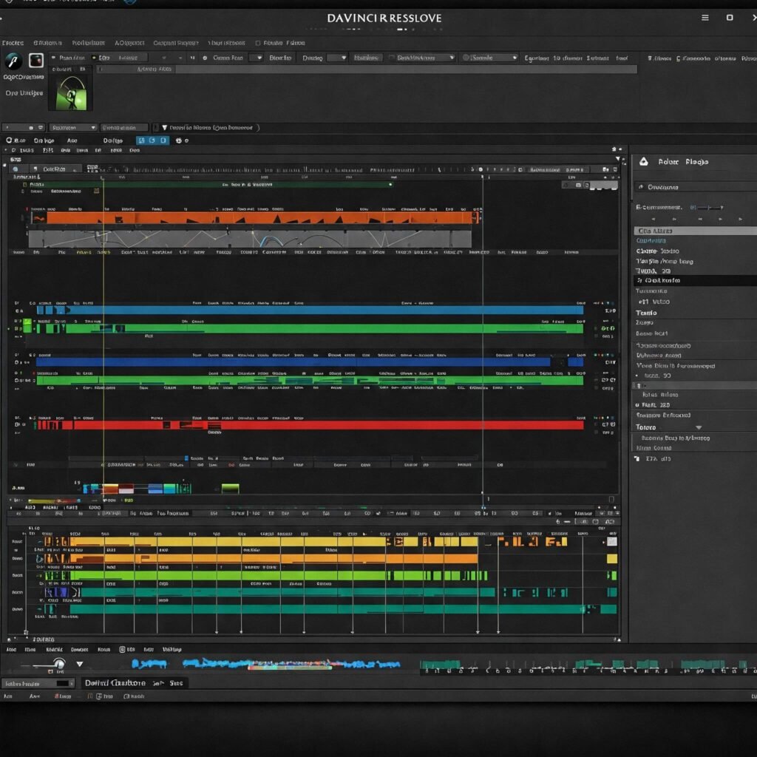Click the red square icon beside the pen tool
The width and height of the screenshot is (757, 757).
point(36,61)
